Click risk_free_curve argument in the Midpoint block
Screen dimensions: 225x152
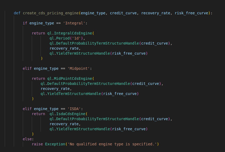[120, 94]
